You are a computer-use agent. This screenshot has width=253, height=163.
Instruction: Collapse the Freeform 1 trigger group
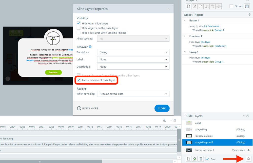[x=185, y=36]
